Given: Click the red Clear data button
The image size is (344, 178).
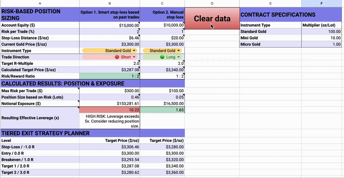Looking at the screenshot, I should [212, 18].
